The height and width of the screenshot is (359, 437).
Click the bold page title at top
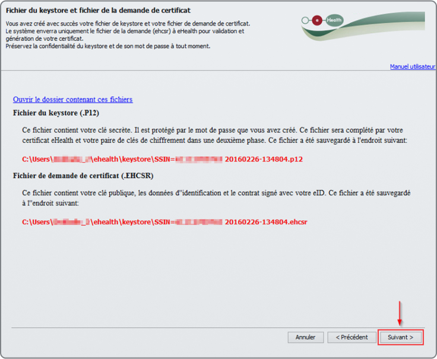98,11
